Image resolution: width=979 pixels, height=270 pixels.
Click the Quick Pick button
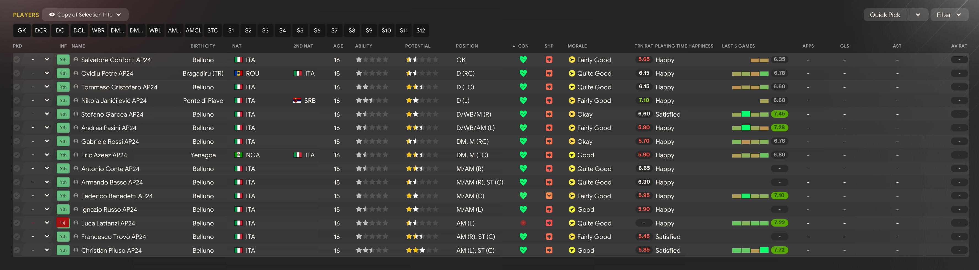tap(885, 15)
